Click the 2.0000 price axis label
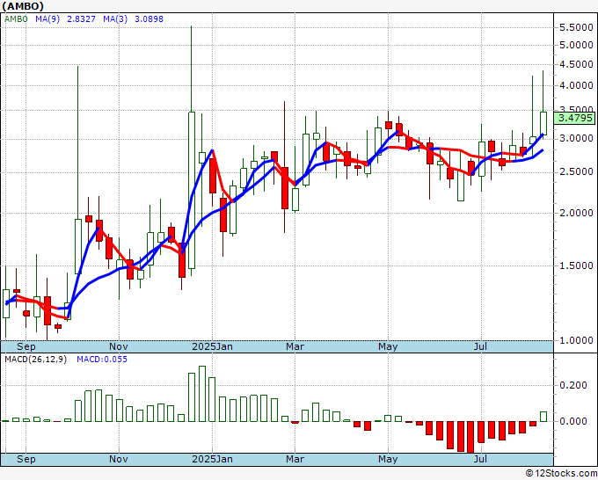The height and width of the screenshot is (480, 598). tap(576, 213)
